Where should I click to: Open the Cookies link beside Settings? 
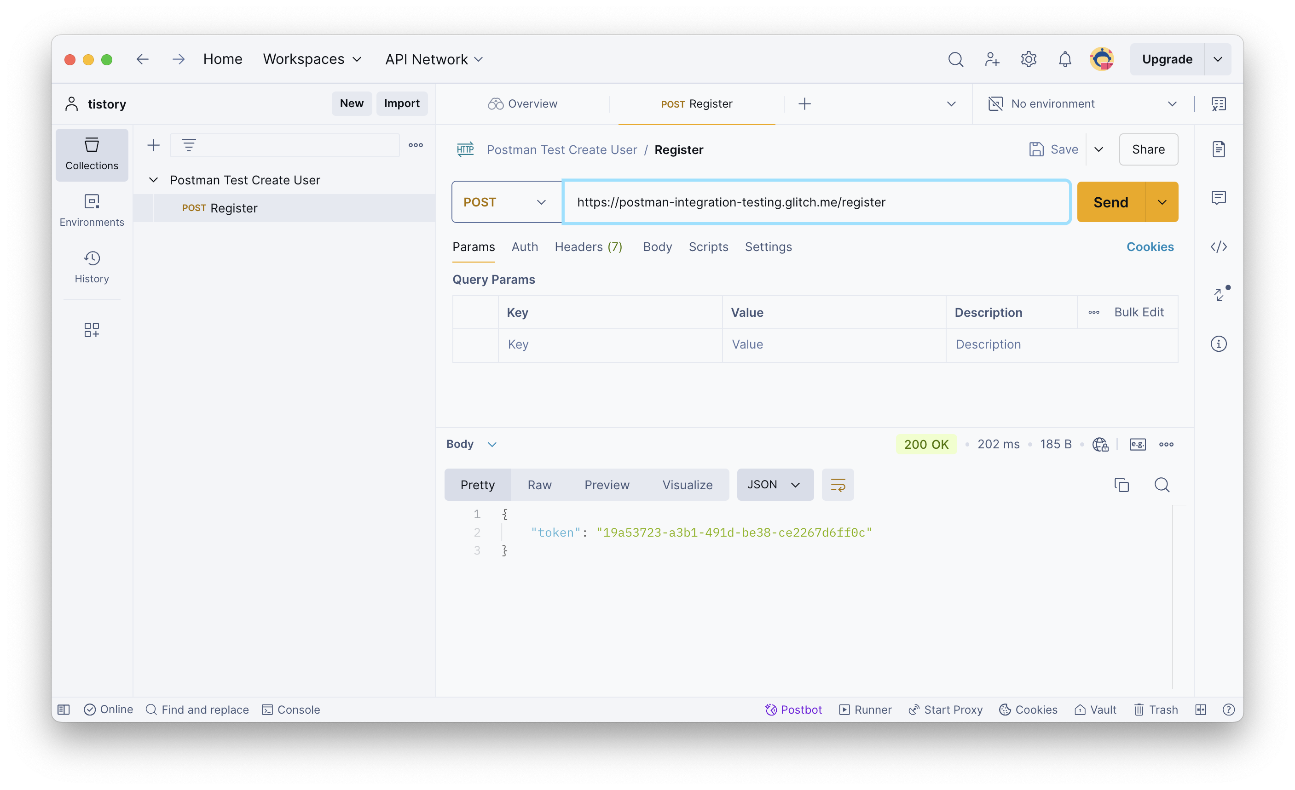click(x=1150, y=247)
